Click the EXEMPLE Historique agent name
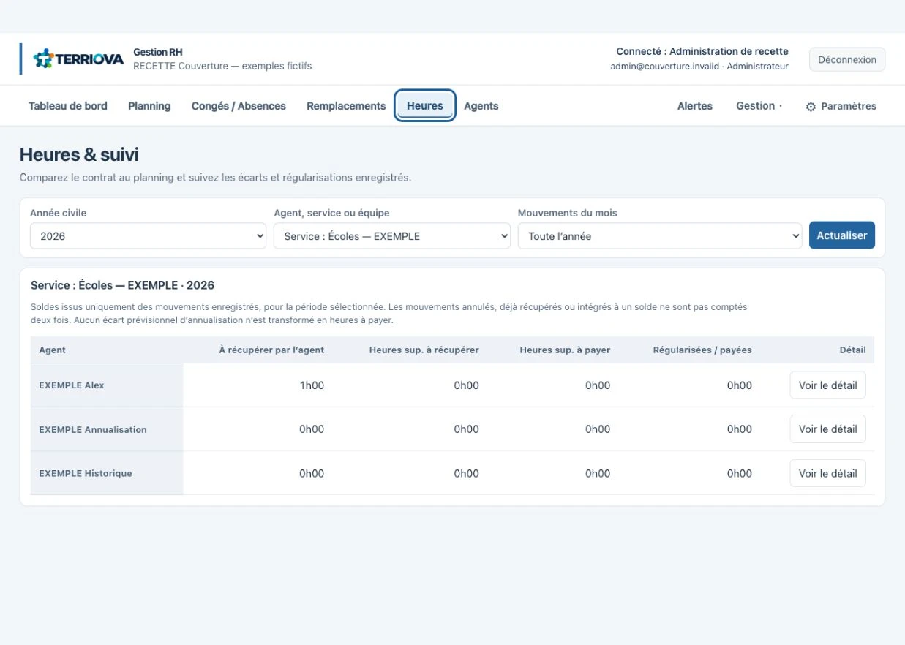Viewport: 905px width, 645px height. coord(86,473)
